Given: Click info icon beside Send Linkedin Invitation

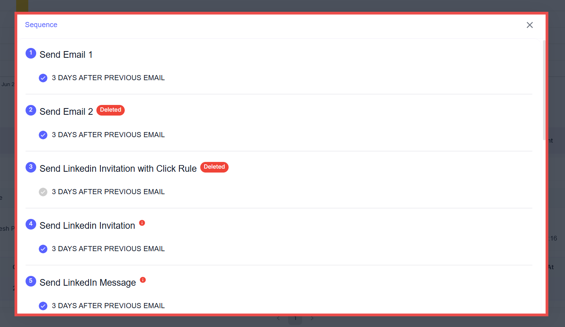Looking at the screenshot, I should 142,223.
